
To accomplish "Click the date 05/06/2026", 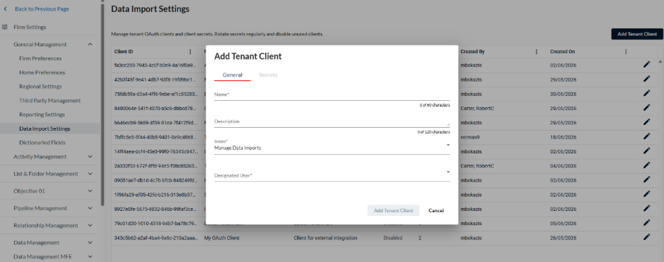I will (x=563, y=224).
